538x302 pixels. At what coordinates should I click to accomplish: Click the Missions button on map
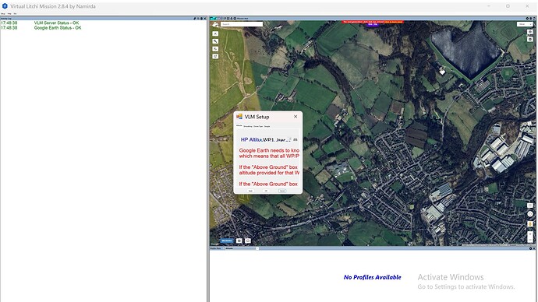[227, 241]
